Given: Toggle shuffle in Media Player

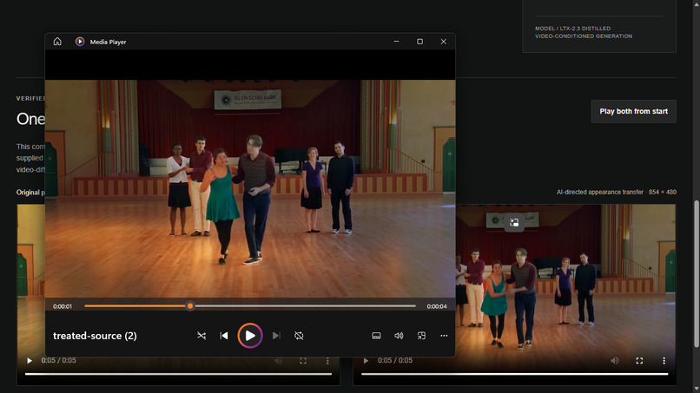Looking at the screenshot, I should click(201, 336).
